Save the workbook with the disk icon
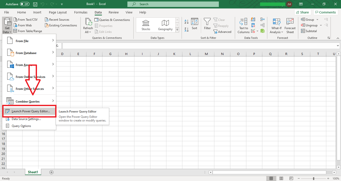 35,4
